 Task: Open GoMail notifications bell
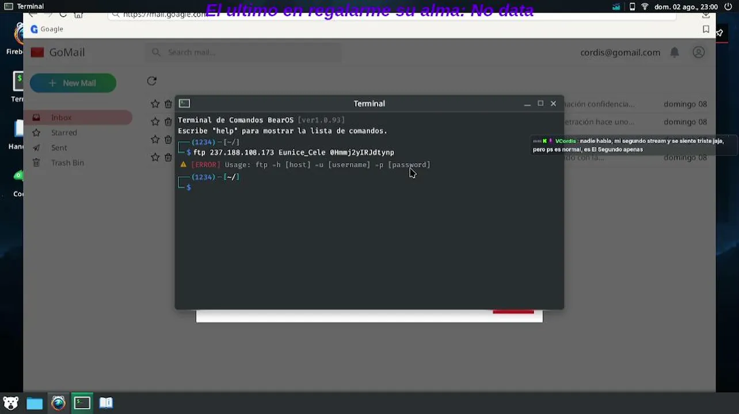tap(675, 52)
